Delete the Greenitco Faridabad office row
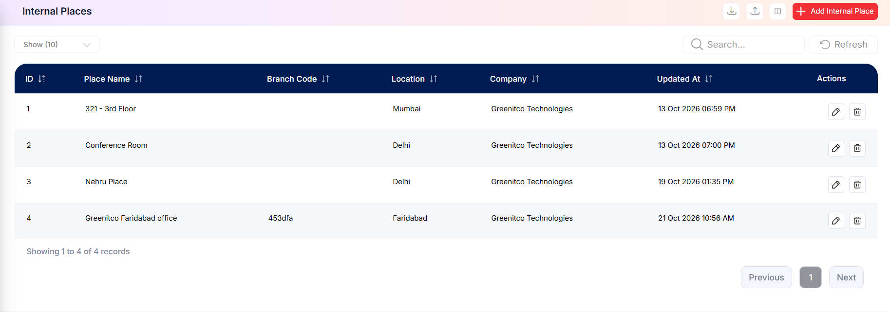890x312 pixels. coord(857,221)
